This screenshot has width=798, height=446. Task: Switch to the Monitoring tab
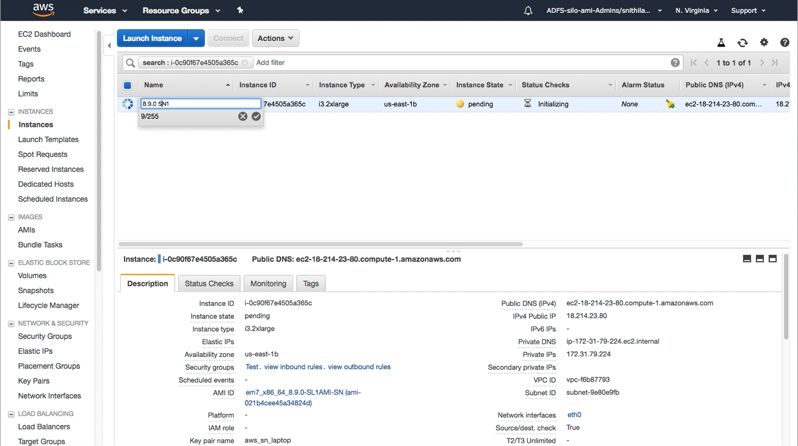[268, 283]
